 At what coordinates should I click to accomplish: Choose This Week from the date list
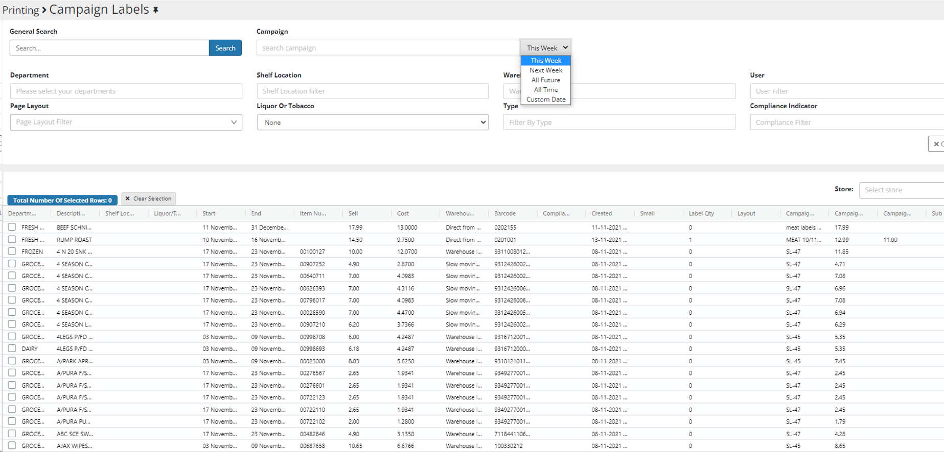pos(546,60)
